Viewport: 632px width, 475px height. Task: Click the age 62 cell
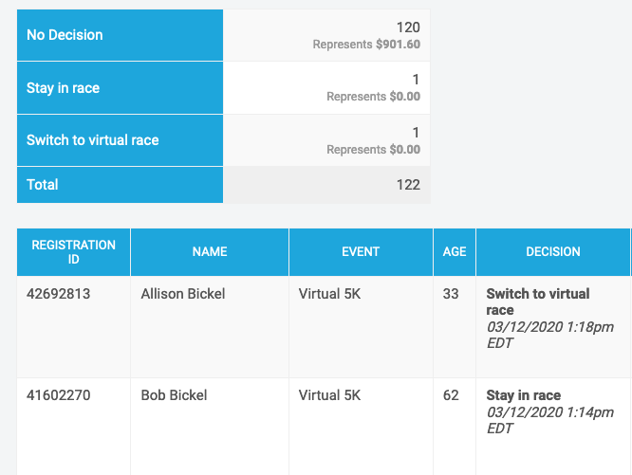point(451,395)
